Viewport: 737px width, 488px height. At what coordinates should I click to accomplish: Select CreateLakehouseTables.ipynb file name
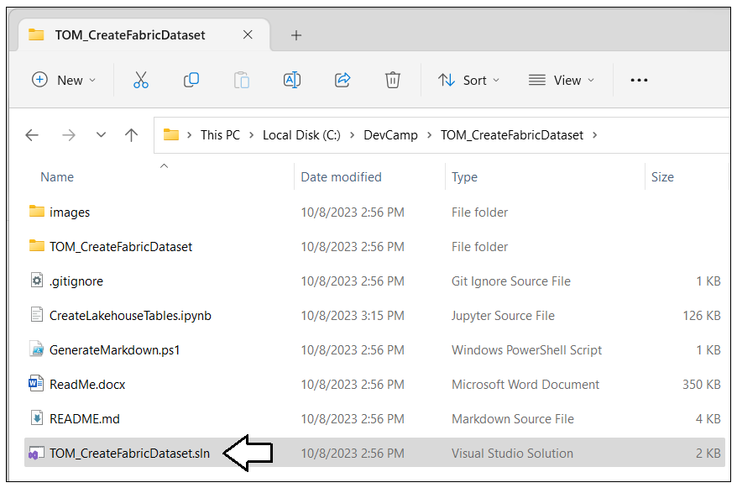[130, 316]
